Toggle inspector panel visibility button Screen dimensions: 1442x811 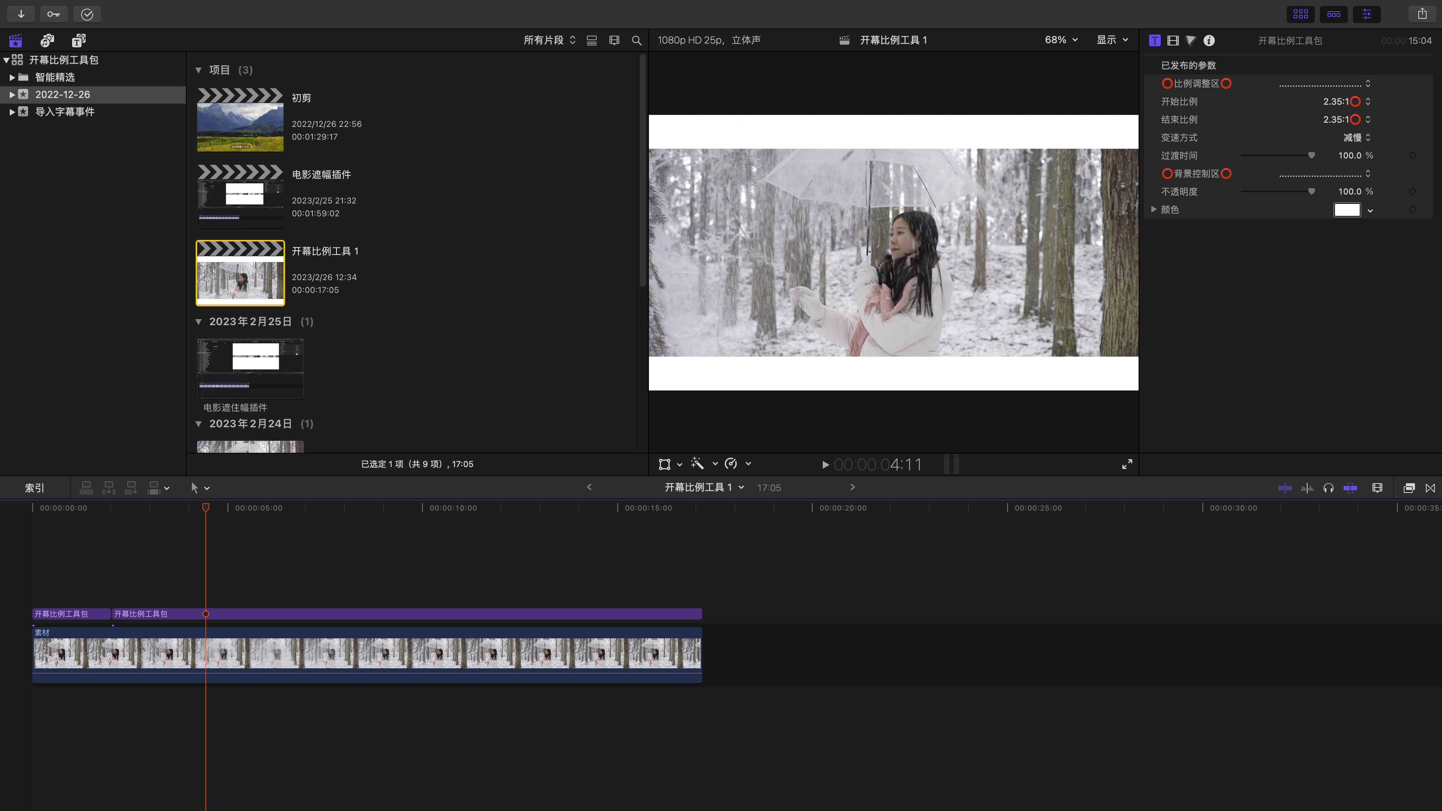[x=1367, y=14]
